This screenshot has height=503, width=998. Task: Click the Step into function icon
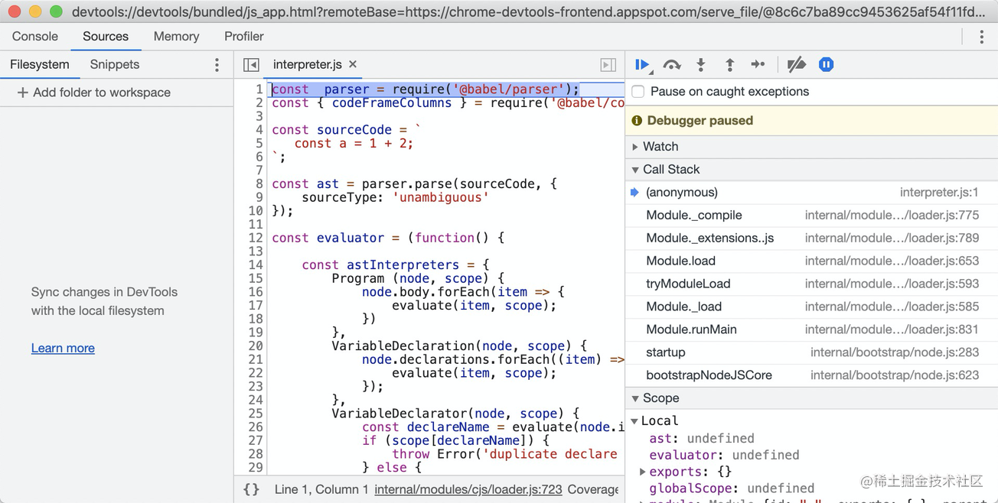700,65
